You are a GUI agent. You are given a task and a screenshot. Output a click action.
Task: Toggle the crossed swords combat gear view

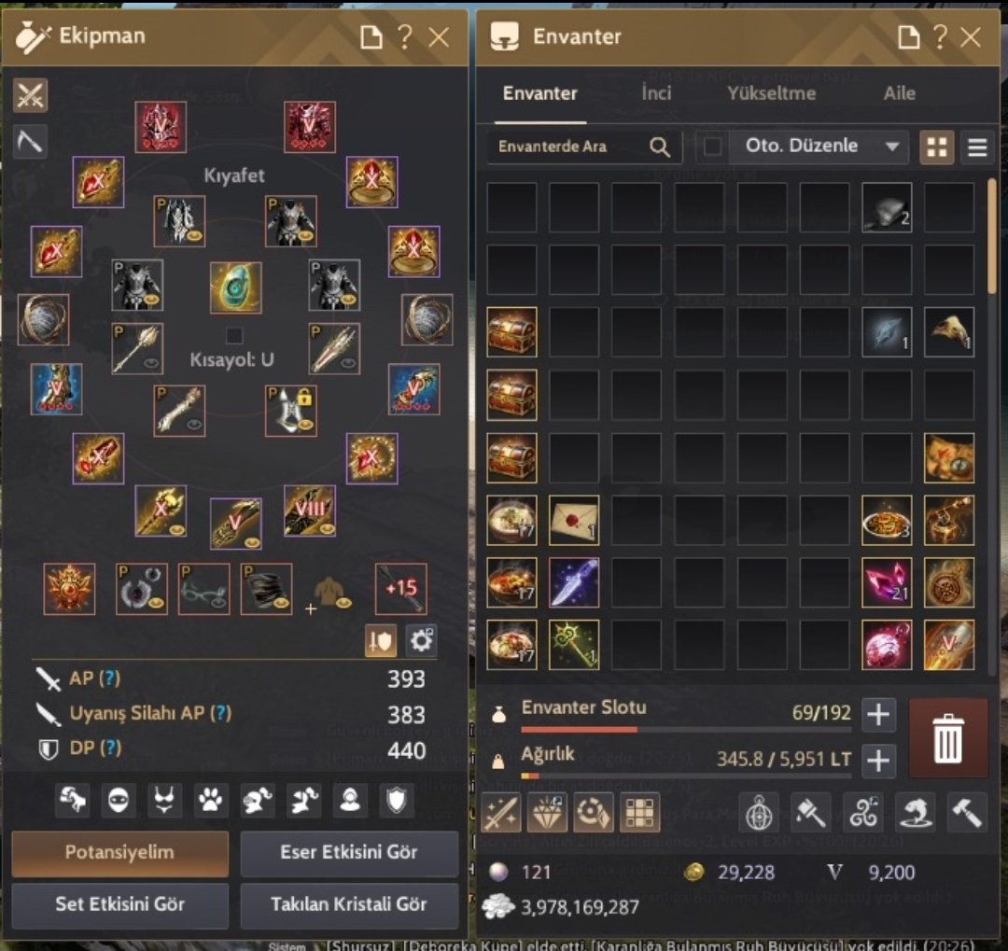[30, 95]
